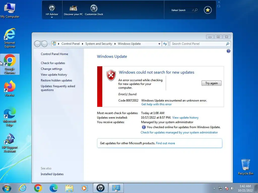Click the Forward navigation button

44,44
